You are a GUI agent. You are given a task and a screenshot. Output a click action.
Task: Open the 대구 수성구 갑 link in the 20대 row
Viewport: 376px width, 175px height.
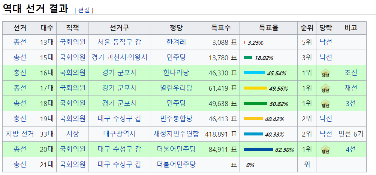click(x=119, y=149)
